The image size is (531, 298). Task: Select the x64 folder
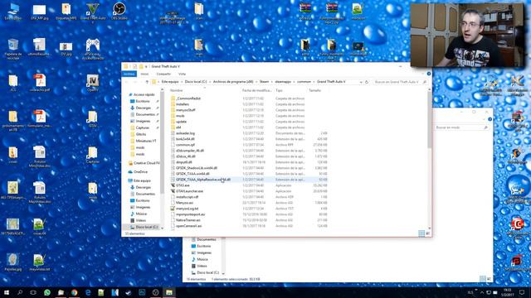[178, 127]
